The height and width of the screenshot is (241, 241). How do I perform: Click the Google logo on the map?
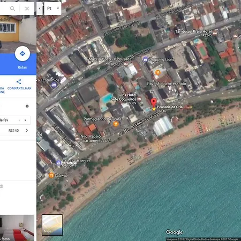pos(175,232)
